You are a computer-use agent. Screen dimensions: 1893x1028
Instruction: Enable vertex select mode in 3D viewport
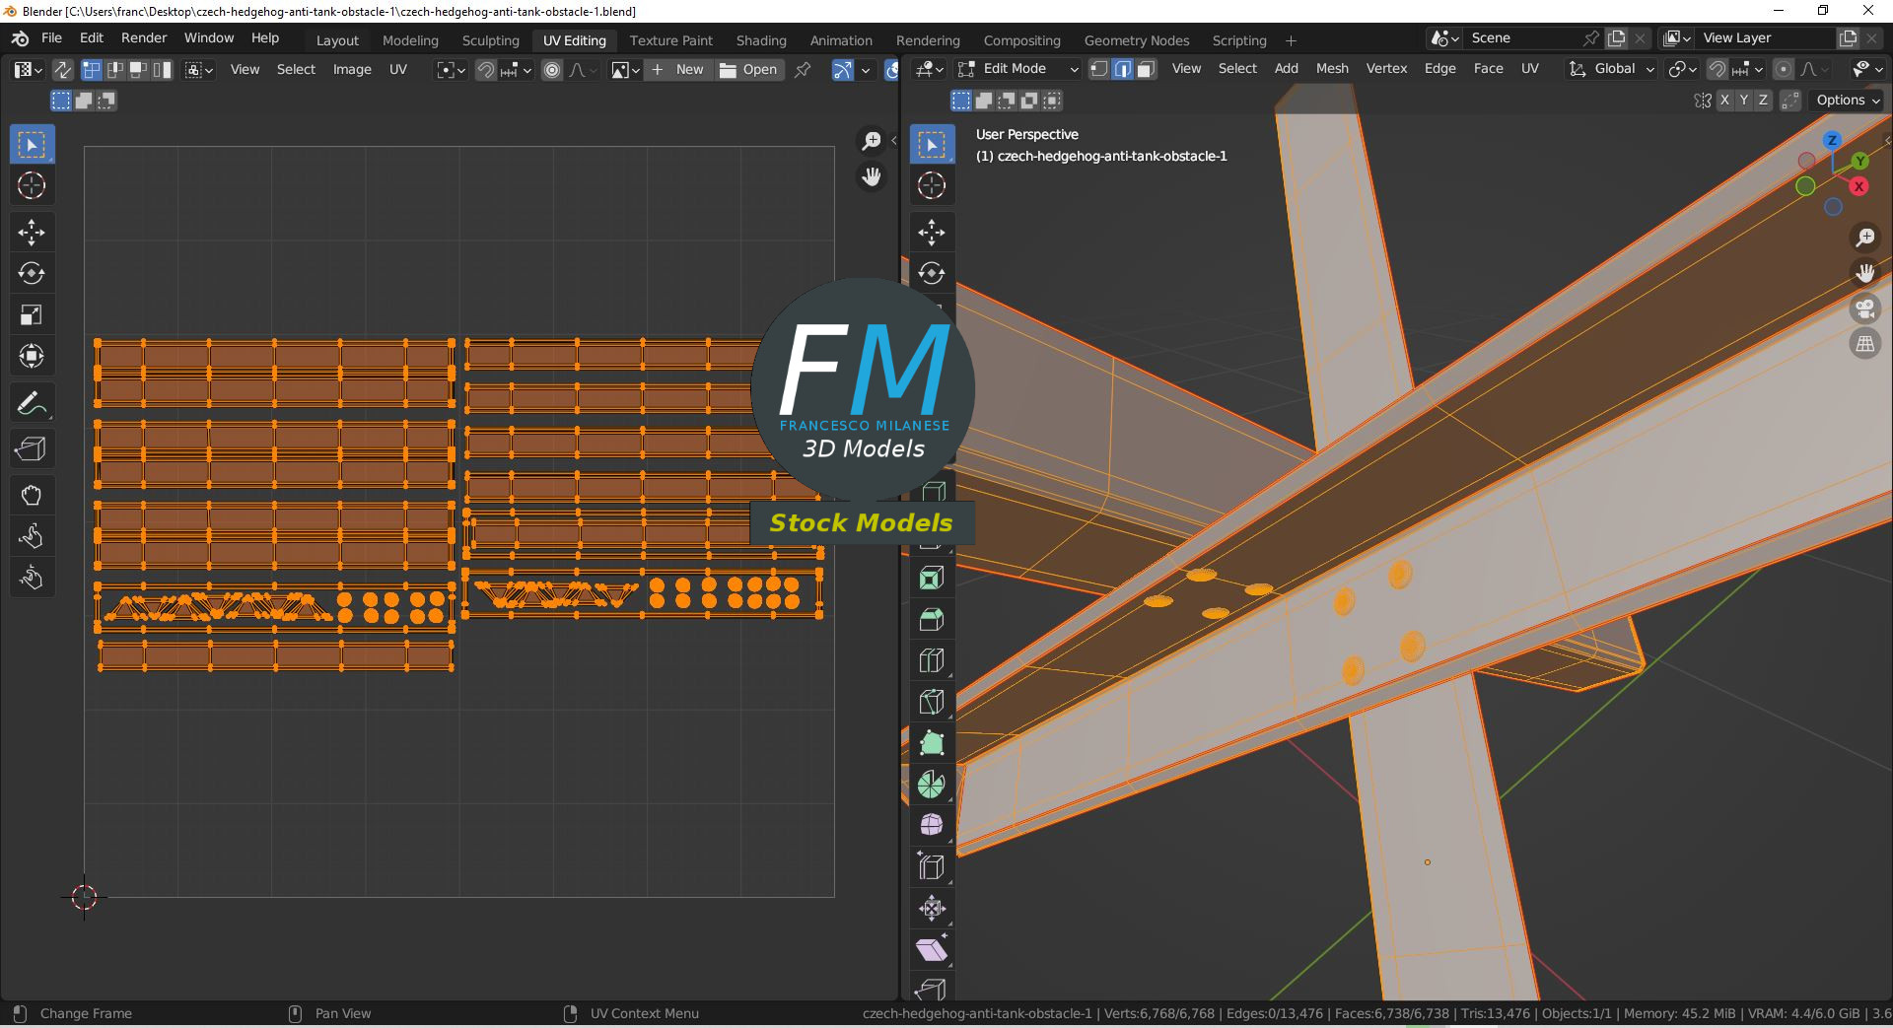(x=1099, y=69)
